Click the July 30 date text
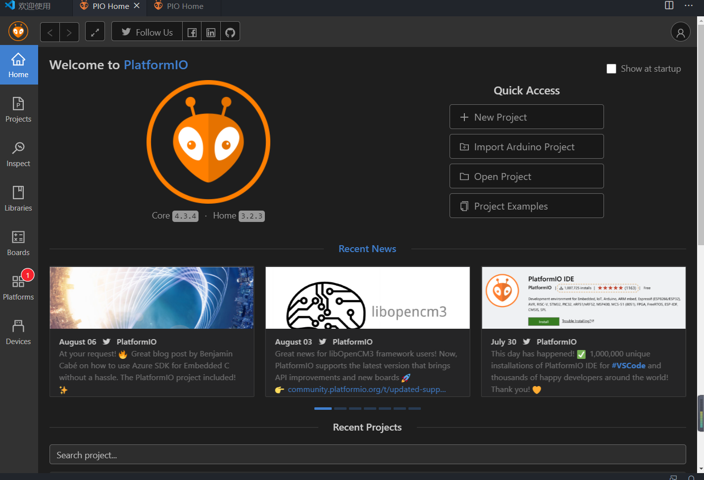 [x=503, y=342]
